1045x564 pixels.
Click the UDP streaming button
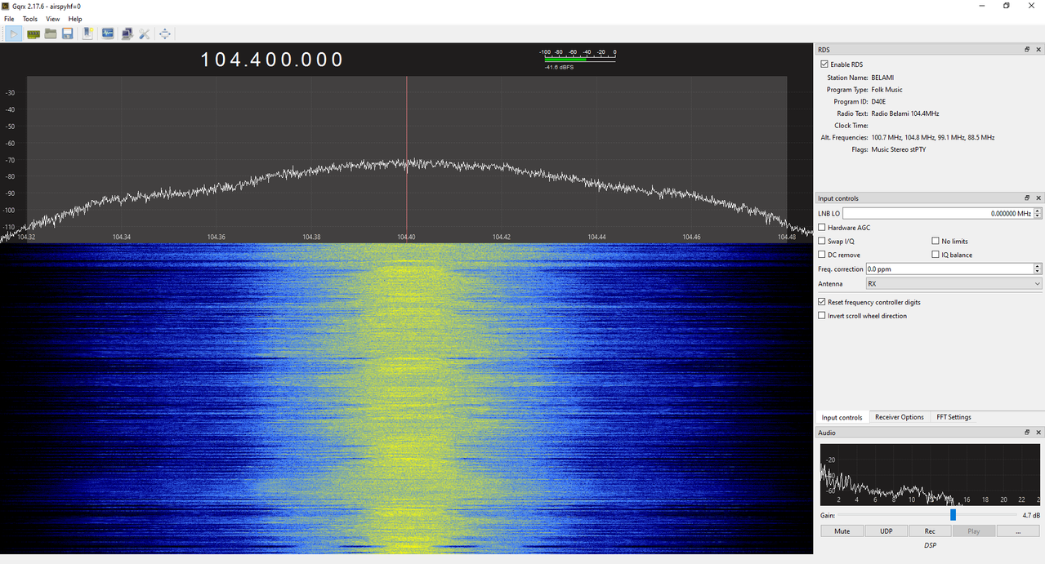coord(886,531)
